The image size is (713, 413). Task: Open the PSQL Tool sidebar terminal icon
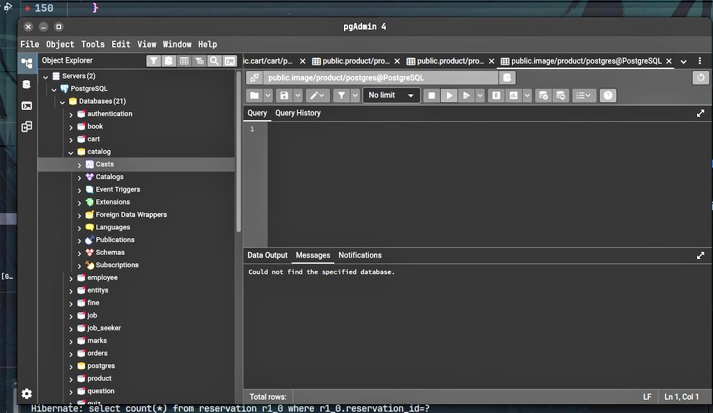(27, 106)
